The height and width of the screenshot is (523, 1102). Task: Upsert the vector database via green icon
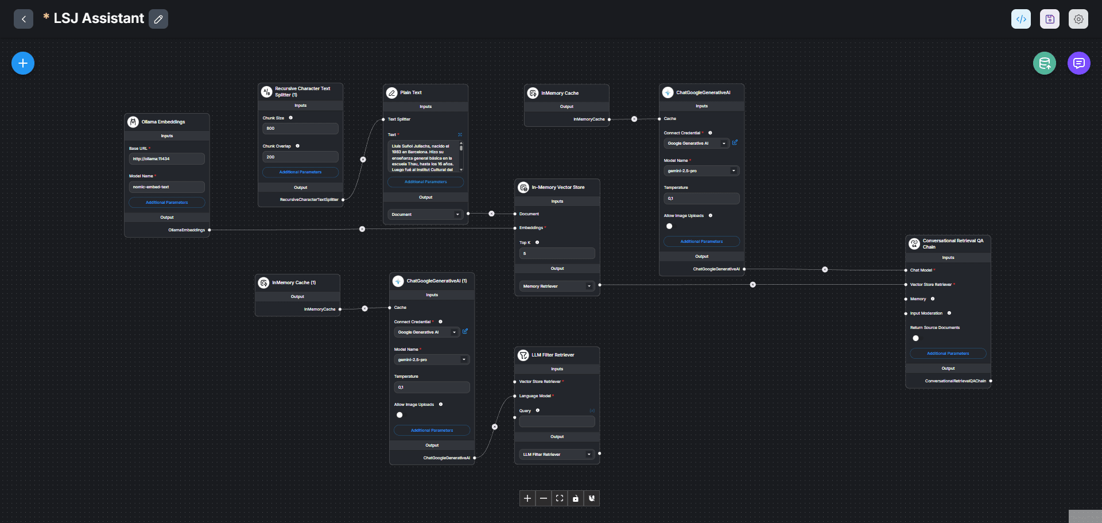tap(1044, 63)
